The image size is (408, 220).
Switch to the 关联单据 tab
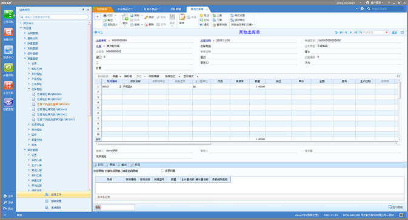coord(175,9)
